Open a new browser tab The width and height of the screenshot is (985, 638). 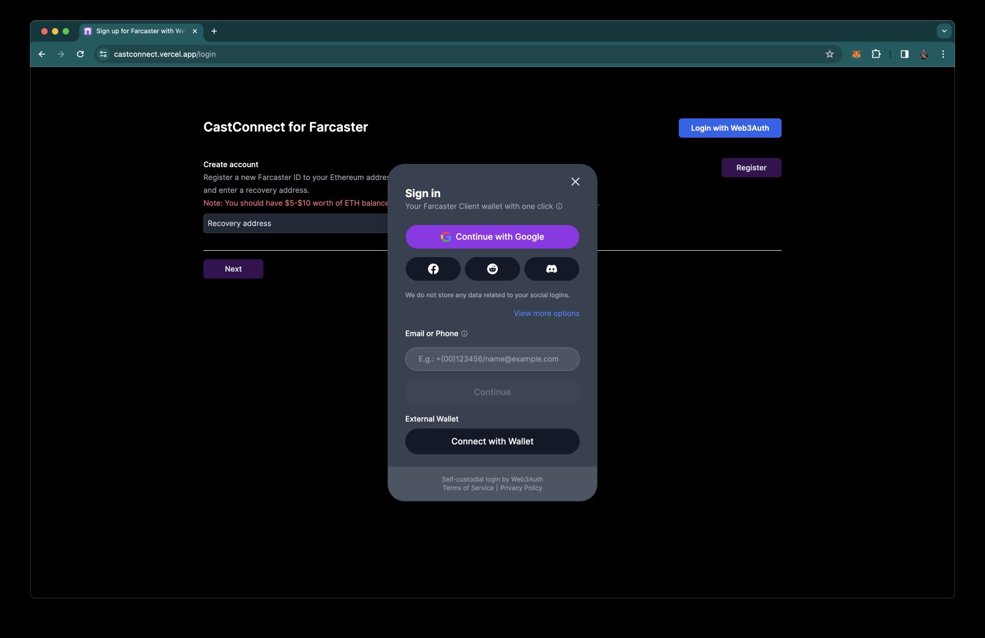pyautogui.click(x=214, y=31)
